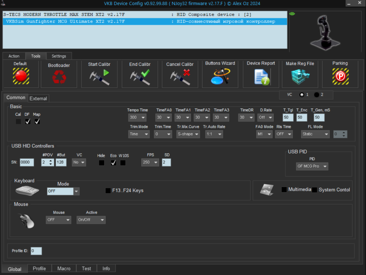Select VC radio option 2
Image resolution: width=366 pixels, height=275 pixels.
(317, 95)
